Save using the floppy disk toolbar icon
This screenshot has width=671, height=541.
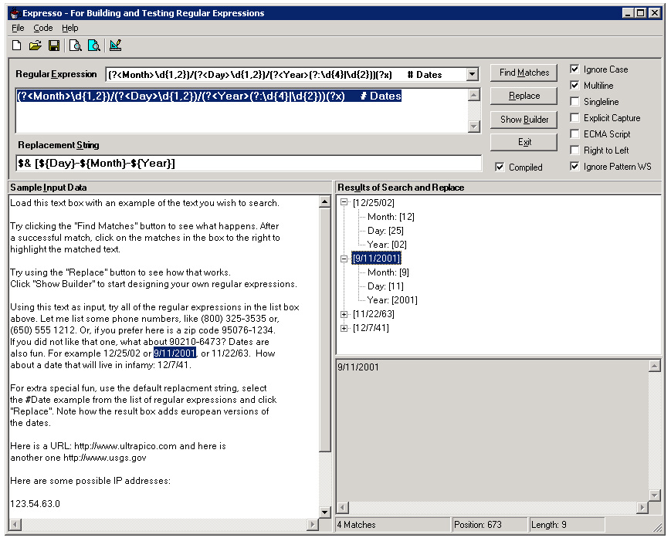point(54,46)
